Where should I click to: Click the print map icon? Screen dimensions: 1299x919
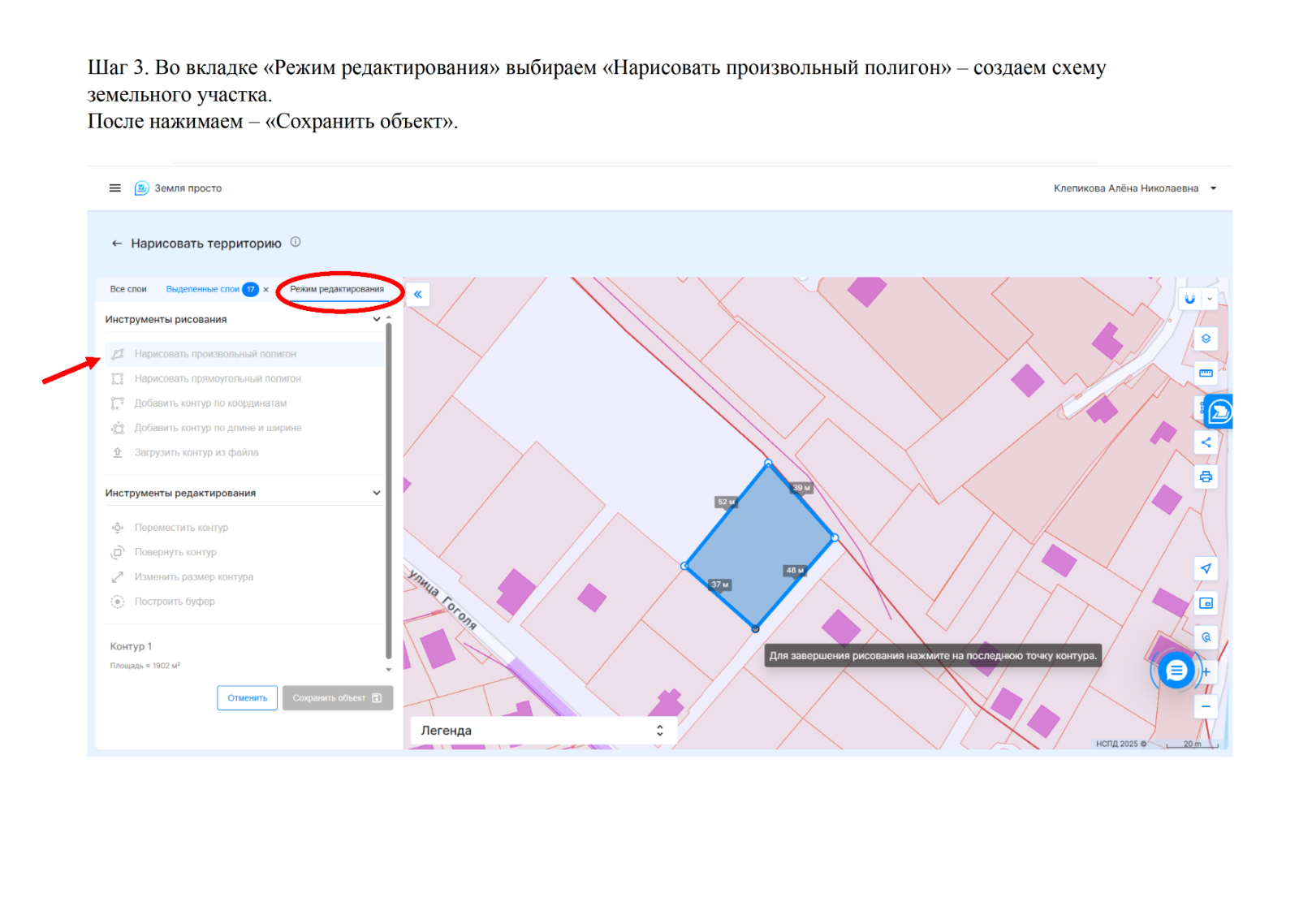[x=1206, y=477]
